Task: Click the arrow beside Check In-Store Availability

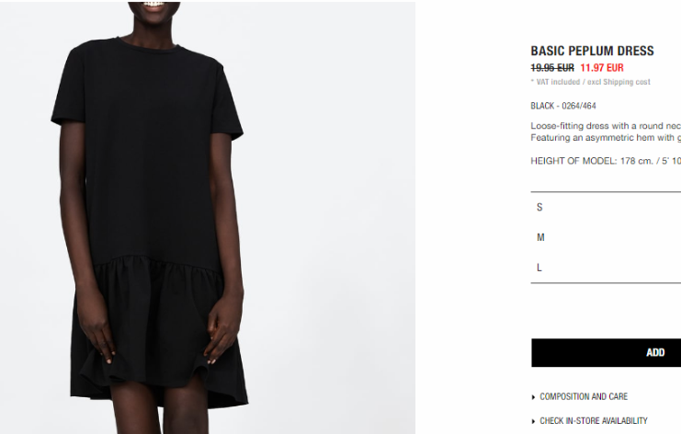Action: [533, 421]
